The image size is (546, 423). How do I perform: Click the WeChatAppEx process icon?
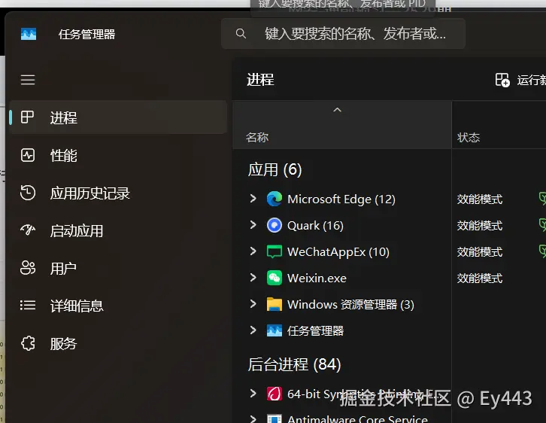[x=274, y=251]
